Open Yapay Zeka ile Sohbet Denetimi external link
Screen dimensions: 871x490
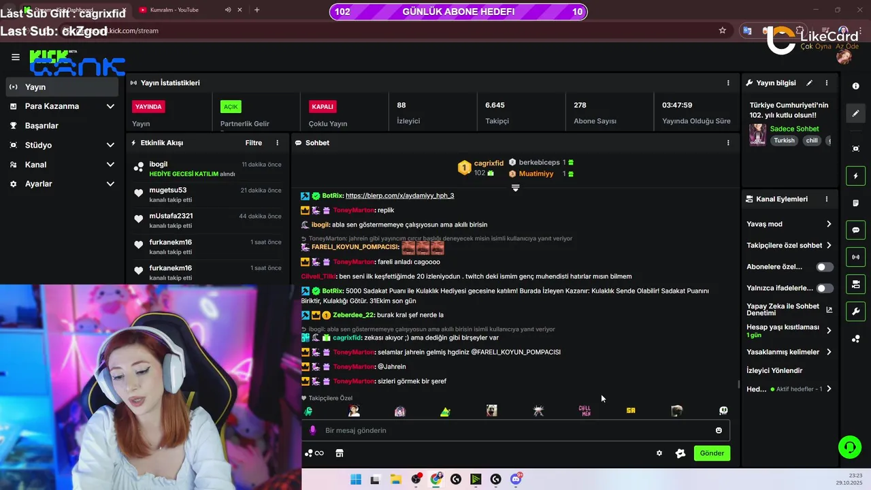(829, 310)
